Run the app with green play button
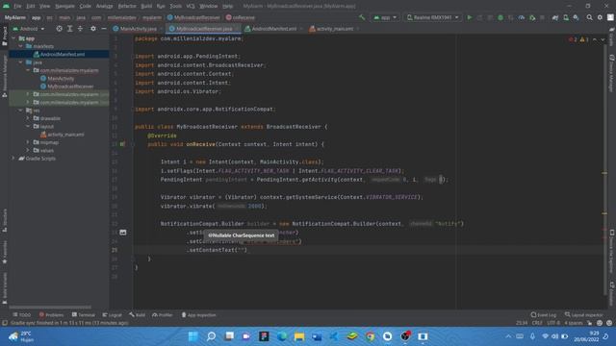Image resolution: width=616 pixels, height=346 pixels. (470, 17)
